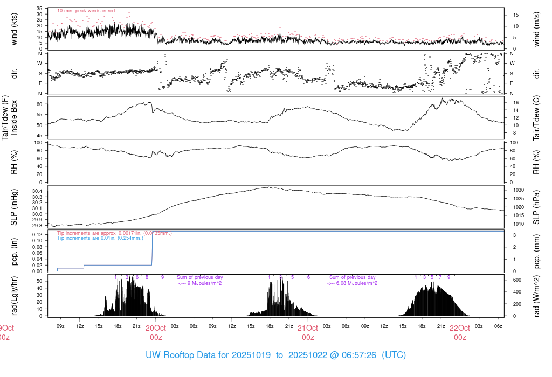
Task: Select the 'rad(Lgly/hr)' axis label
Action: 14,296
